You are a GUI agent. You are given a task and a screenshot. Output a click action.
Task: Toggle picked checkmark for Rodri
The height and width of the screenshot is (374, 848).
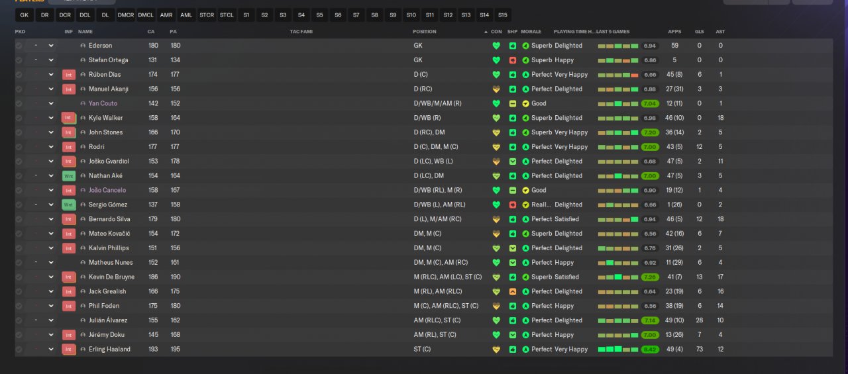tap(19, 147)
